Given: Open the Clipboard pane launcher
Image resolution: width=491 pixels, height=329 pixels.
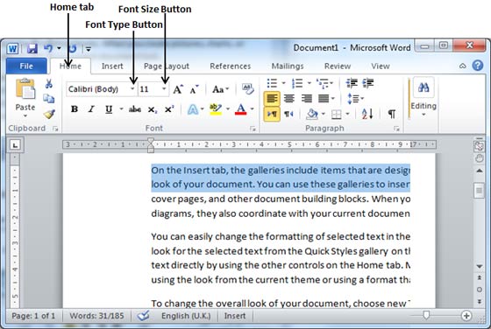Looking at the screenshot, I should pos(55,129).
